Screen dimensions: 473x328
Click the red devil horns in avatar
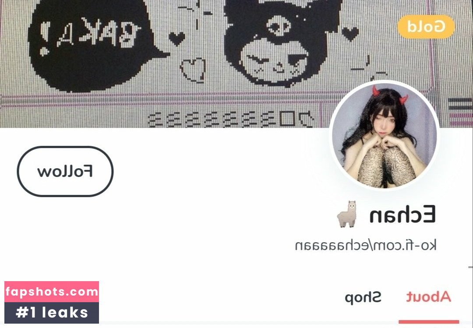(x=389, y=95)
